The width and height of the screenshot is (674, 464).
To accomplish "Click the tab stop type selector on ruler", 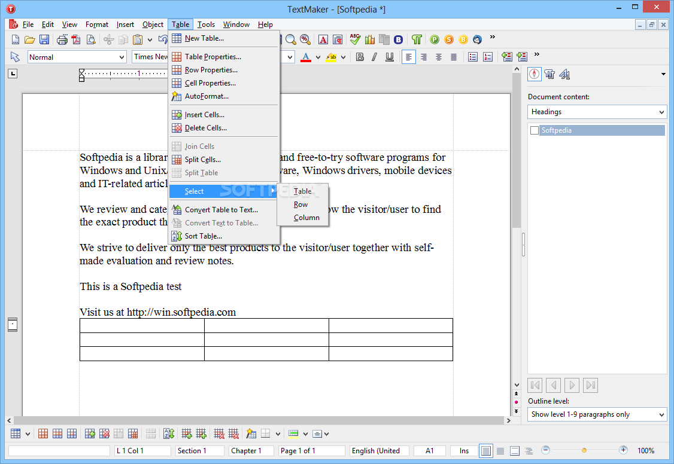I will (x=13, y=74).
